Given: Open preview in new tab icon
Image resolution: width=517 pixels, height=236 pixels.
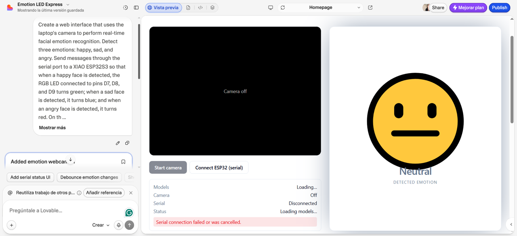Looking at the screenshot, I should tap(370, 8).
